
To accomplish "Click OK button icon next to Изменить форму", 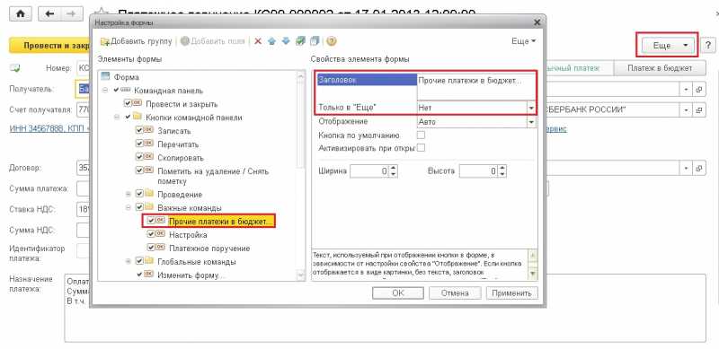I will click(x=148, y=275).
